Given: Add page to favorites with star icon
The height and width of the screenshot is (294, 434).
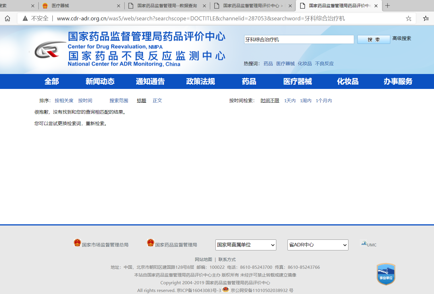Looking at the screenshot, I should (408, 19).
